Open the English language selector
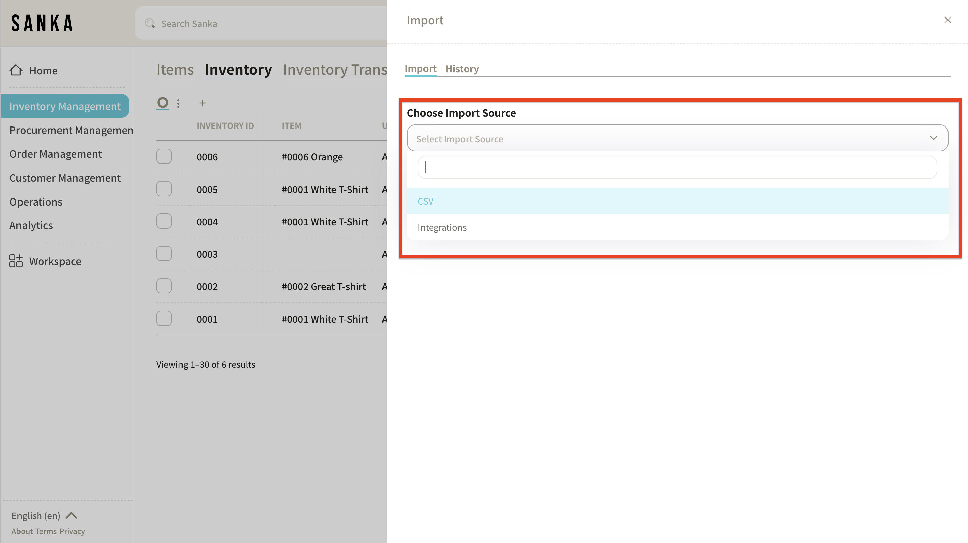 pos(44,515)
